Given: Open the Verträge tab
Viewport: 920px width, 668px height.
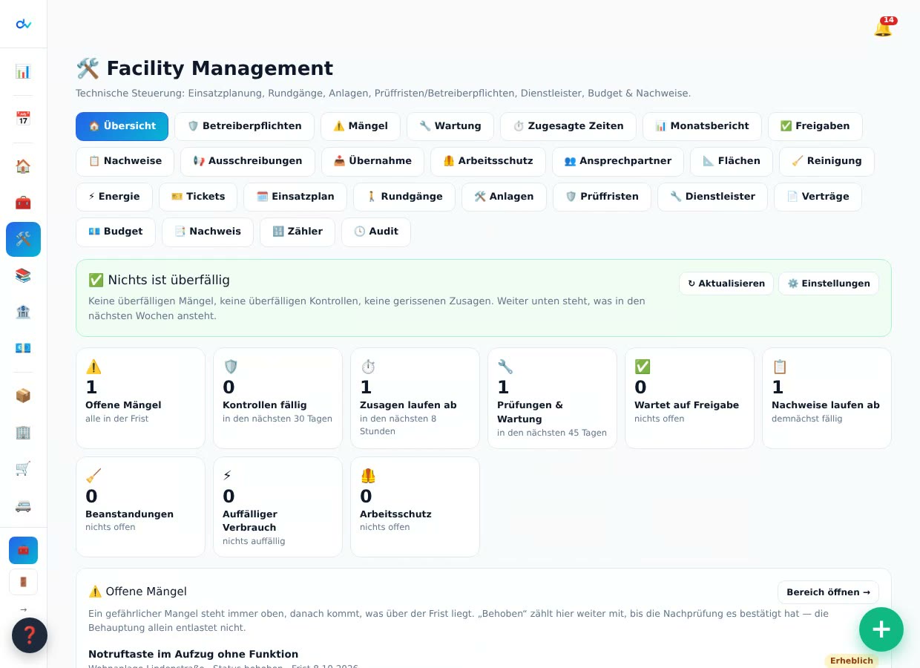Looking at the screenshot, I should click(818, 197).
